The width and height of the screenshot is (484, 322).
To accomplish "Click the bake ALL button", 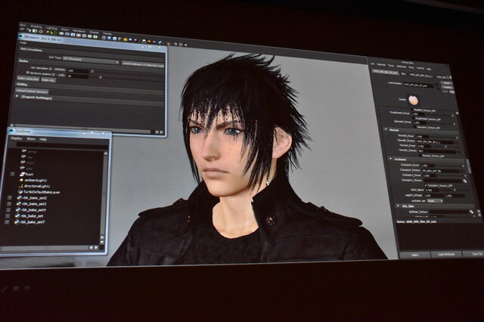I will (48, 80).
